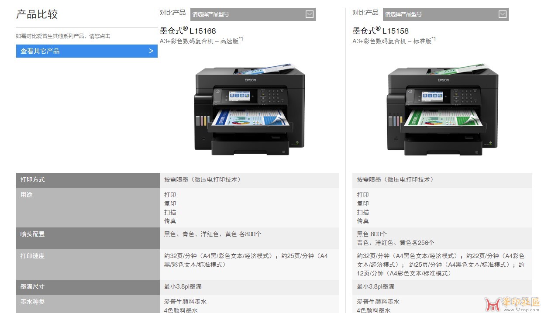Select the 打印速度 row header
The width and height of the screenshot is (541, 313).
[x=88, y=265]
